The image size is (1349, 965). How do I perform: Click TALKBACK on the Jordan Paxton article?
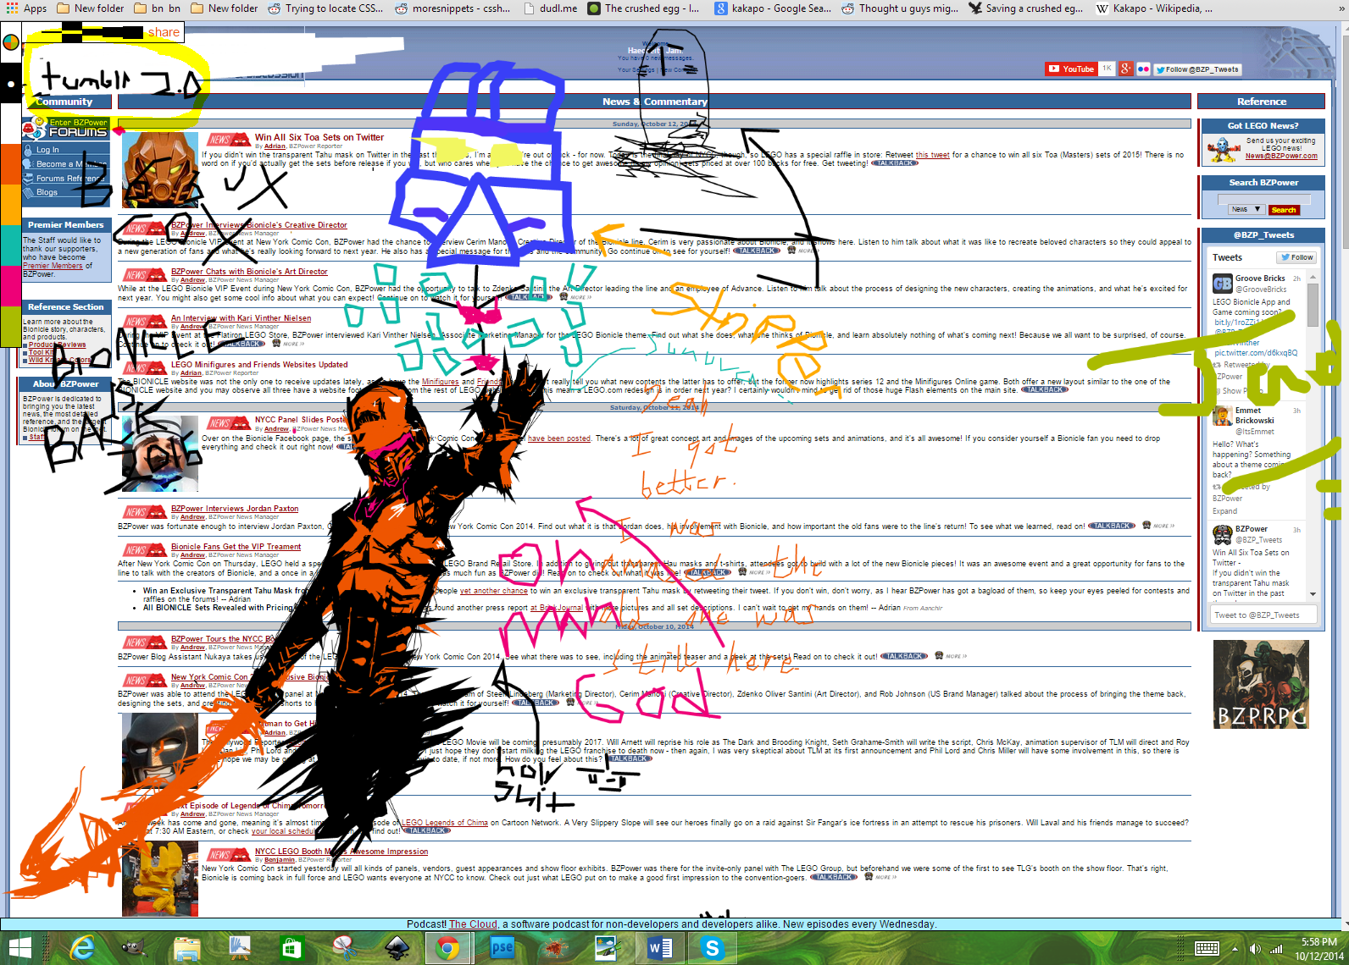1112,526
